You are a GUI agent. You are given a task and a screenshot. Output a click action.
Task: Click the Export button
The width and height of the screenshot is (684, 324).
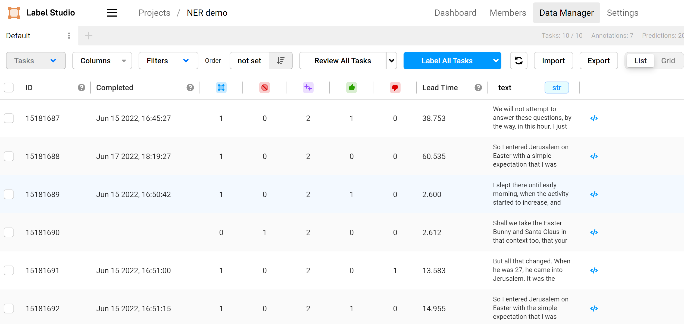click(x=598, y=61)
